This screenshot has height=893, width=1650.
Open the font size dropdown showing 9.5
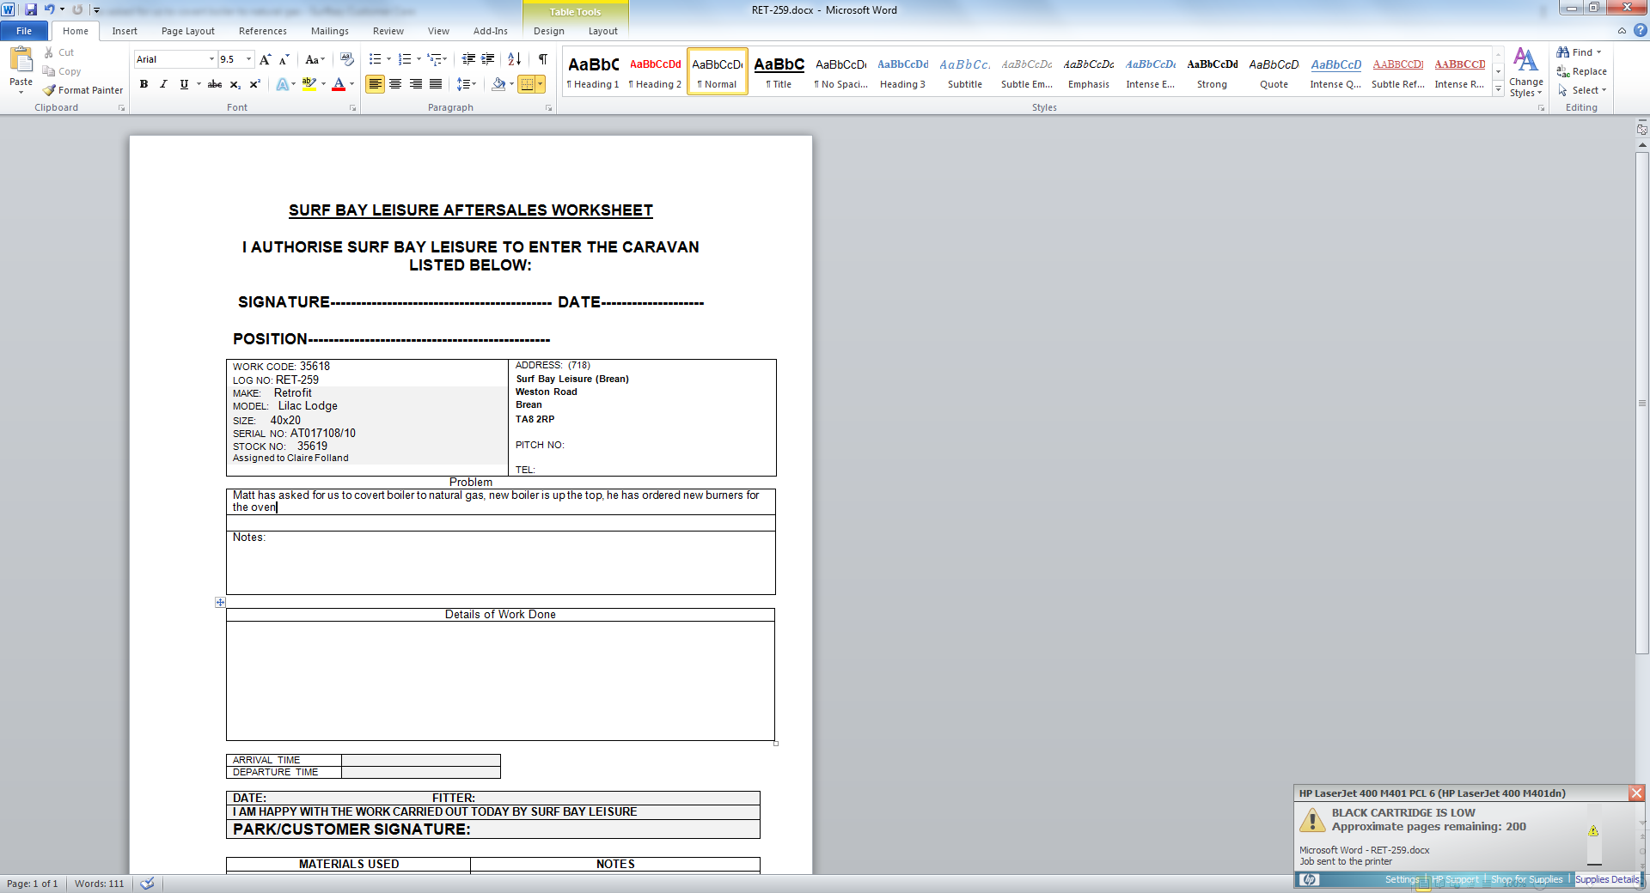[x=249, y=59]
